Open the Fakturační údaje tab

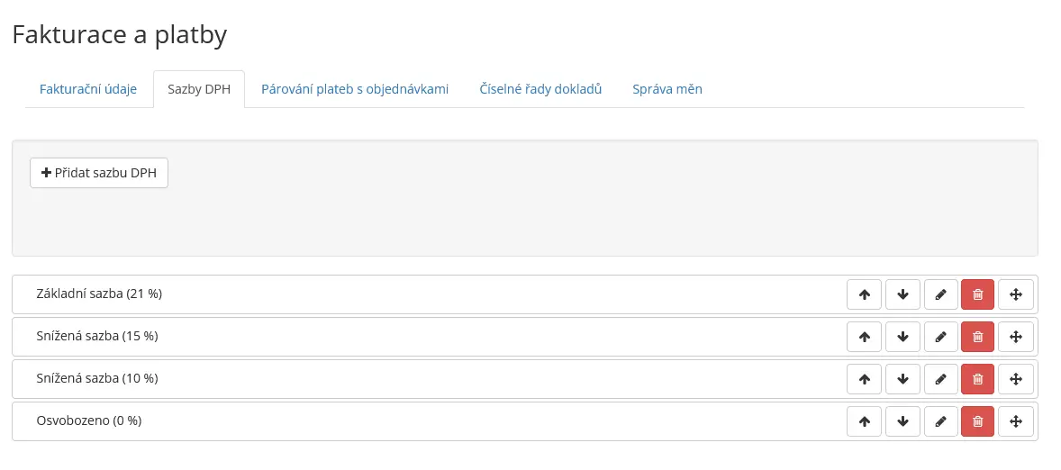pyautogui.click(x=88, y=89)
